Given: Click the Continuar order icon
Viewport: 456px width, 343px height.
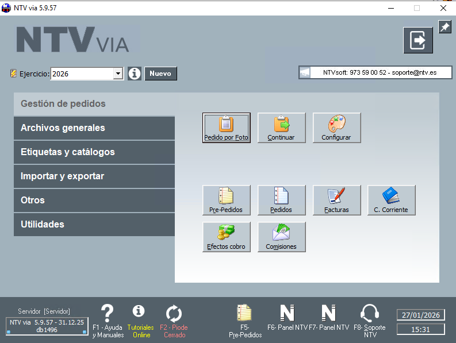Looking at the screenshot, I should [281, 128].
